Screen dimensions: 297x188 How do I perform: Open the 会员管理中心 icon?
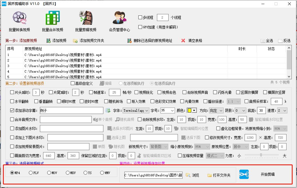(119, 18)
